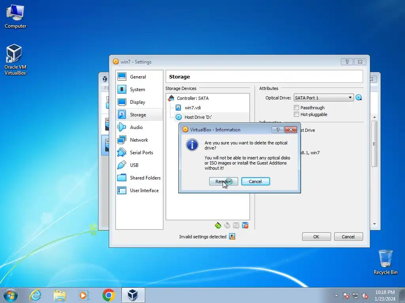
Task: Open help for win7 Settings window
Action: click(347, 62)
